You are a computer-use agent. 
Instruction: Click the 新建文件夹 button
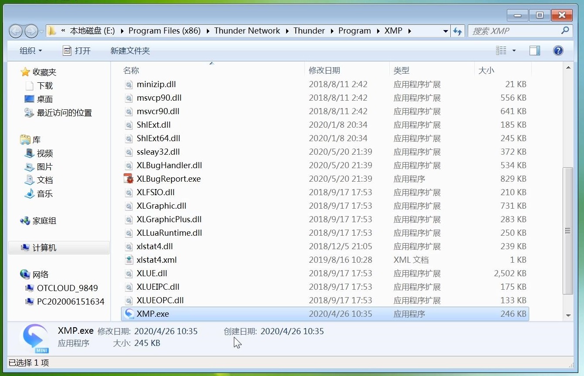click(x=130, y=51)
